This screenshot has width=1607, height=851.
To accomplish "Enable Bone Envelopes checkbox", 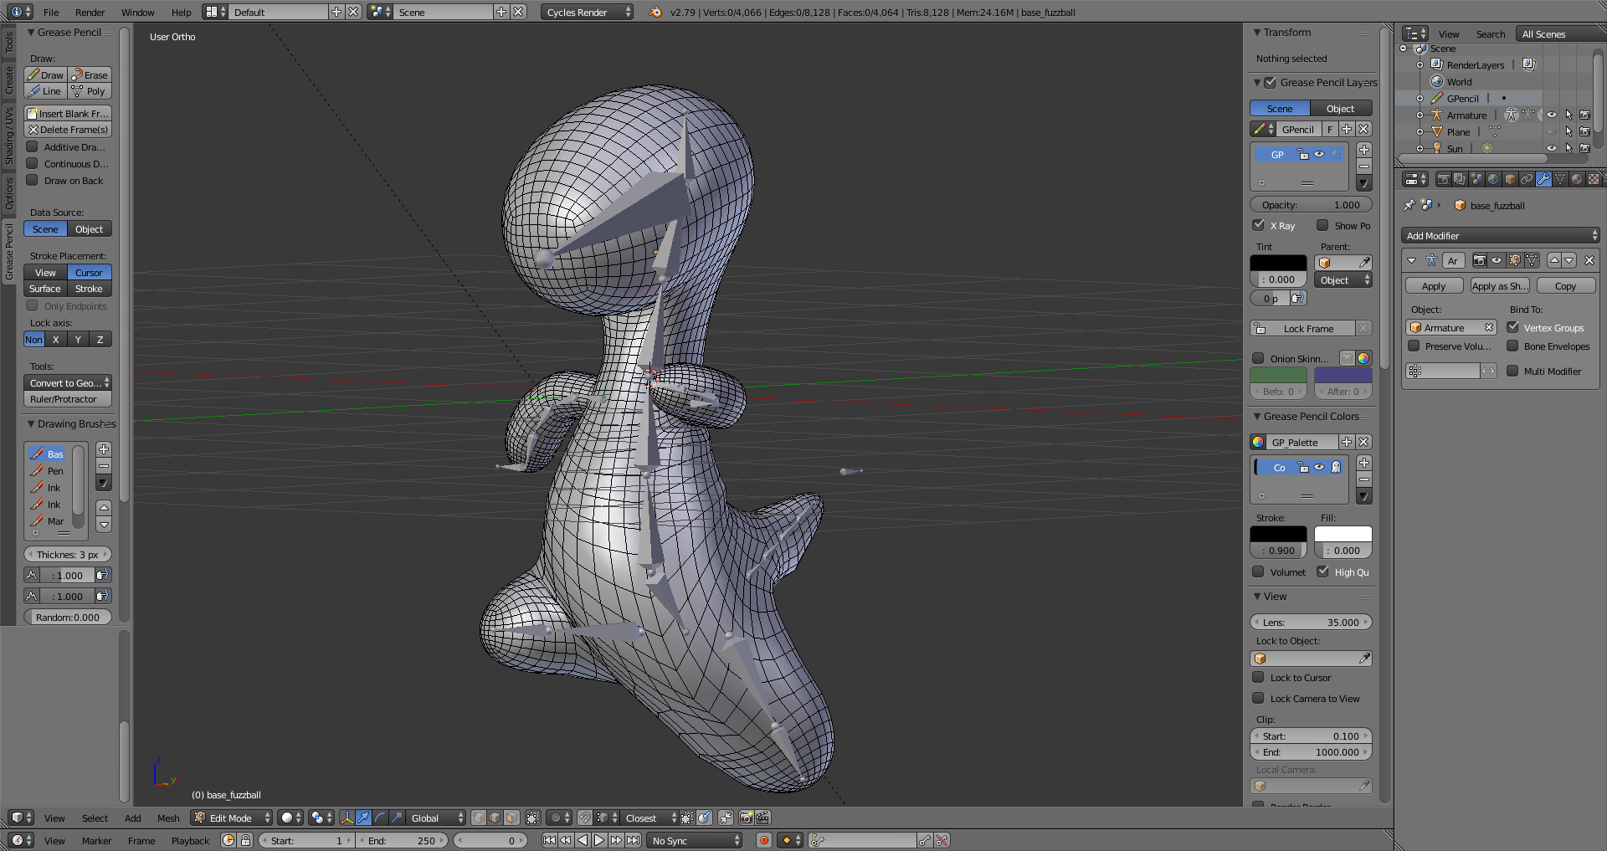I will pos(1512,346).
